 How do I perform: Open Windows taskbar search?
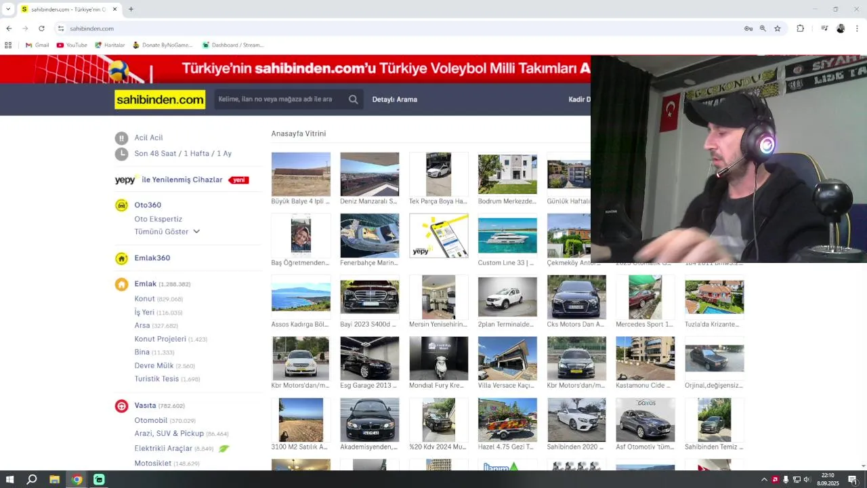point(32,480)
